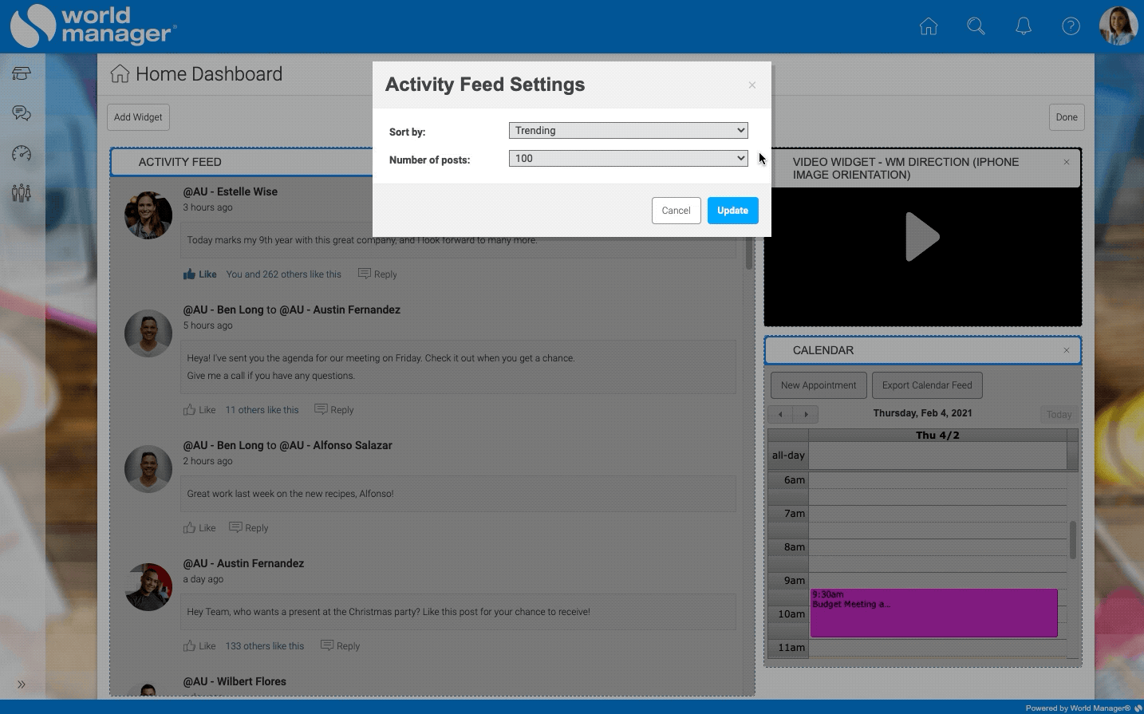The image size is (1144, 714).
Task: Like Austin Fernandez's Christmas party post
Action: [198, 645]
